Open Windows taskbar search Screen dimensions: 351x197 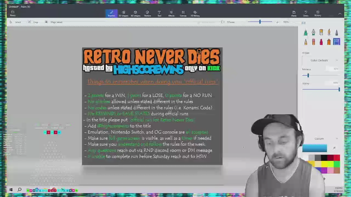click(19, 190)
